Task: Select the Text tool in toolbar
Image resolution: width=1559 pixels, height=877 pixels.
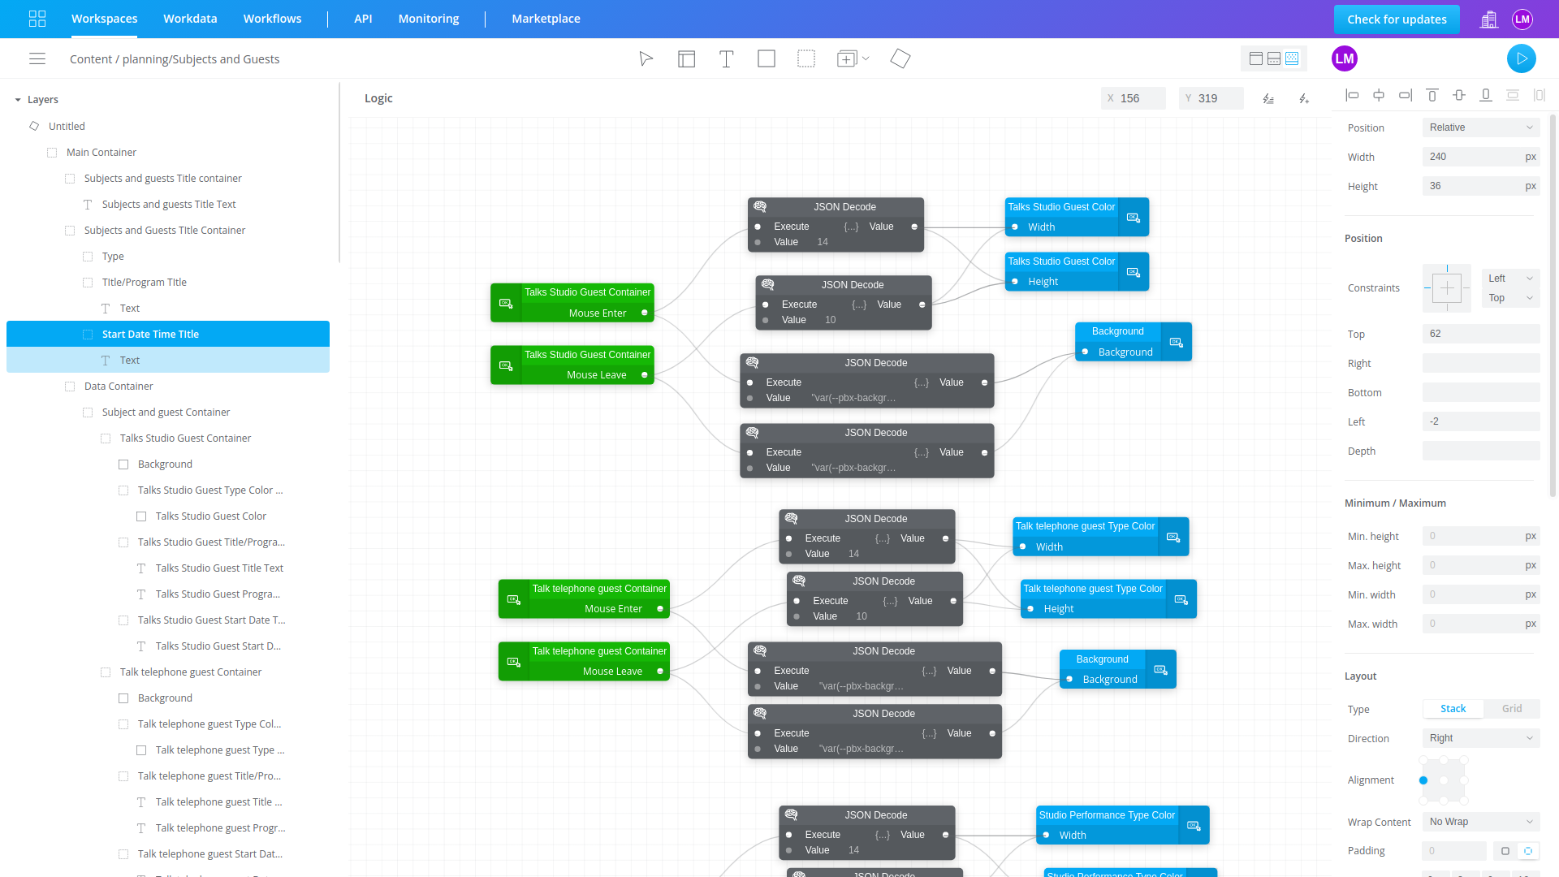Action: (726, 58)
